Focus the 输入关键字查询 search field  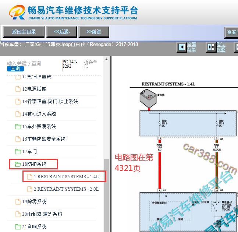tap(24, 63)
